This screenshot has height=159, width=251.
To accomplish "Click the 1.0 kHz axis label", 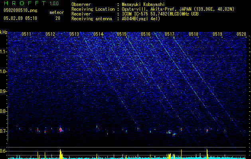I will click(3, 72).
